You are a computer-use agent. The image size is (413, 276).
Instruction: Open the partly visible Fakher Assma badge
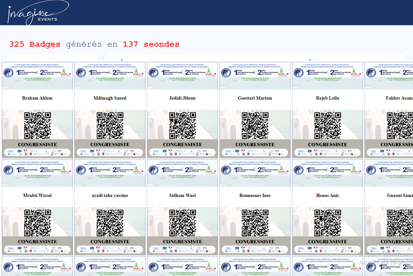click(x=389, y=110)
